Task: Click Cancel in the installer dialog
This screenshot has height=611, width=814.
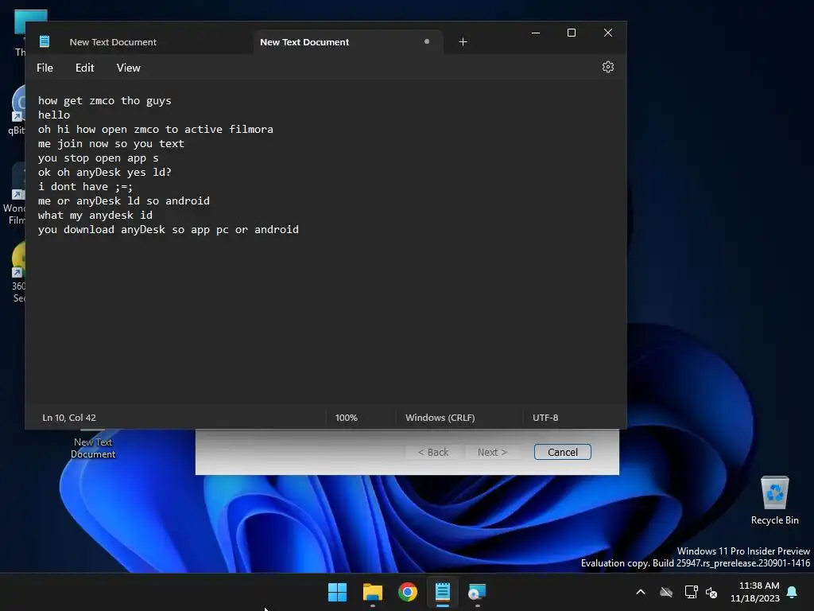Action: pos(562,452)
